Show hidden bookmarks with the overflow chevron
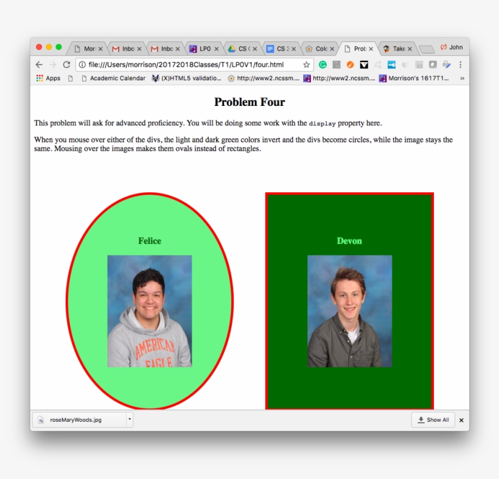This screenshot has height=479, width=499. 462,78
